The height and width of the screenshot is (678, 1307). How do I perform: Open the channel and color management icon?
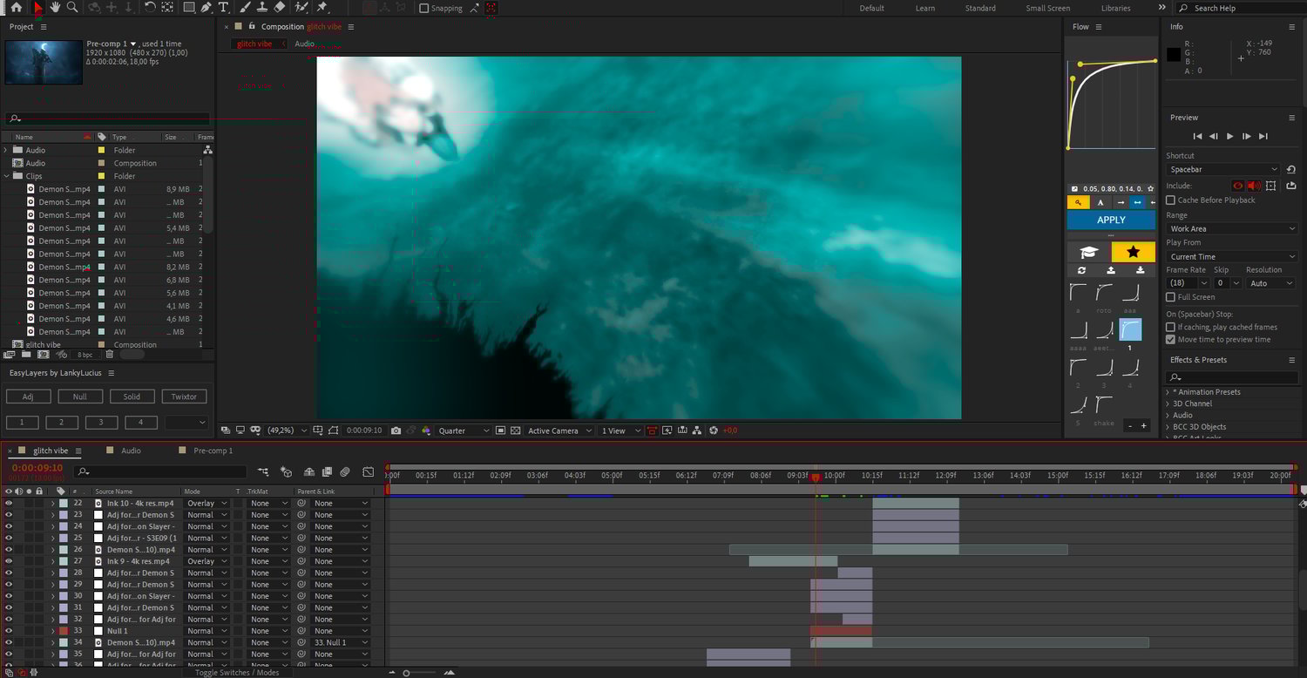(x=426, y=431)
